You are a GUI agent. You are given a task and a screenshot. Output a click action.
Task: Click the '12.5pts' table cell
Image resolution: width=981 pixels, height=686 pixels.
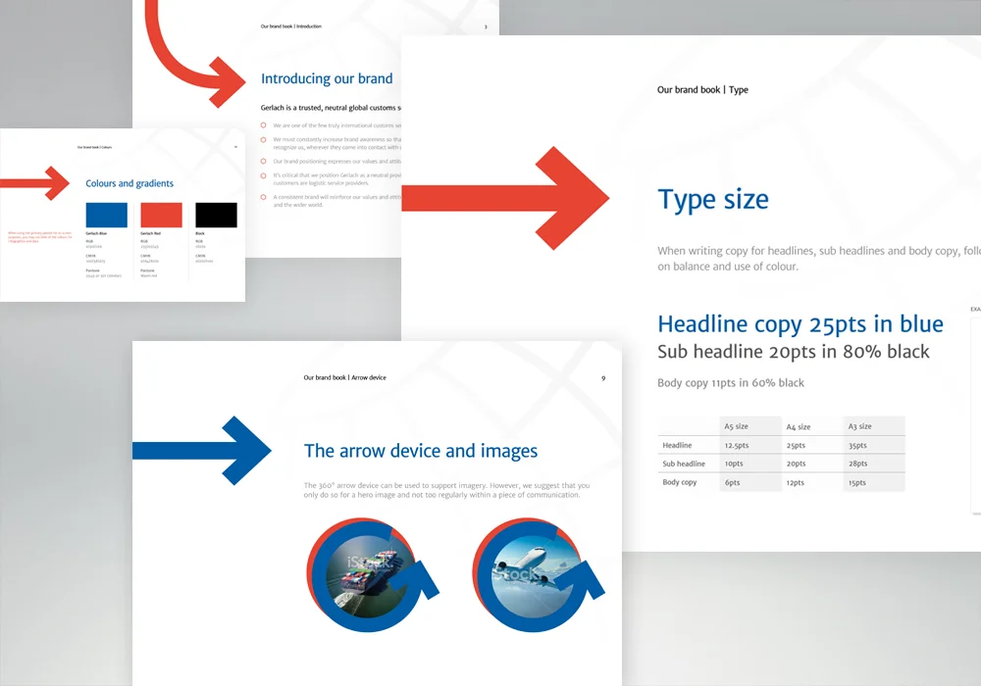point(737,446)
